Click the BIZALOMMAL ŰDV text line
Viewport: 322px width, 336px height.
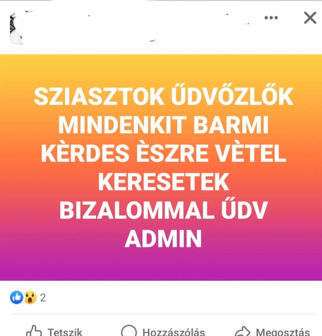pos(163,209)
